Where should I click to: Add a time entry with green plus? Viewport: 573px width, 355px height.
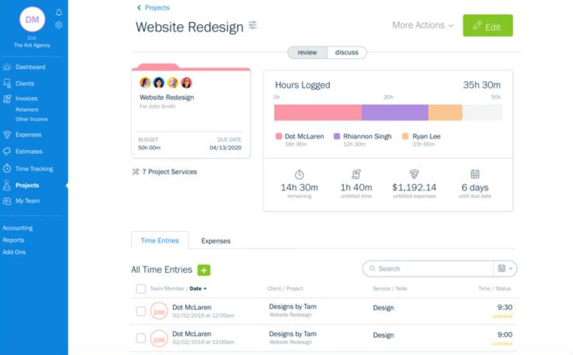coord(204,270)
